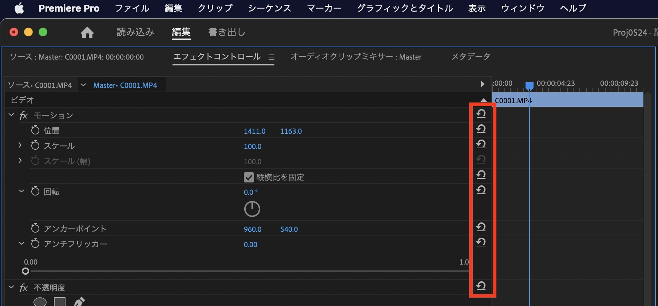The image size is (658, 306).
Task: Show or hide the timeline view arrow
Action: (x=483, y=84)
